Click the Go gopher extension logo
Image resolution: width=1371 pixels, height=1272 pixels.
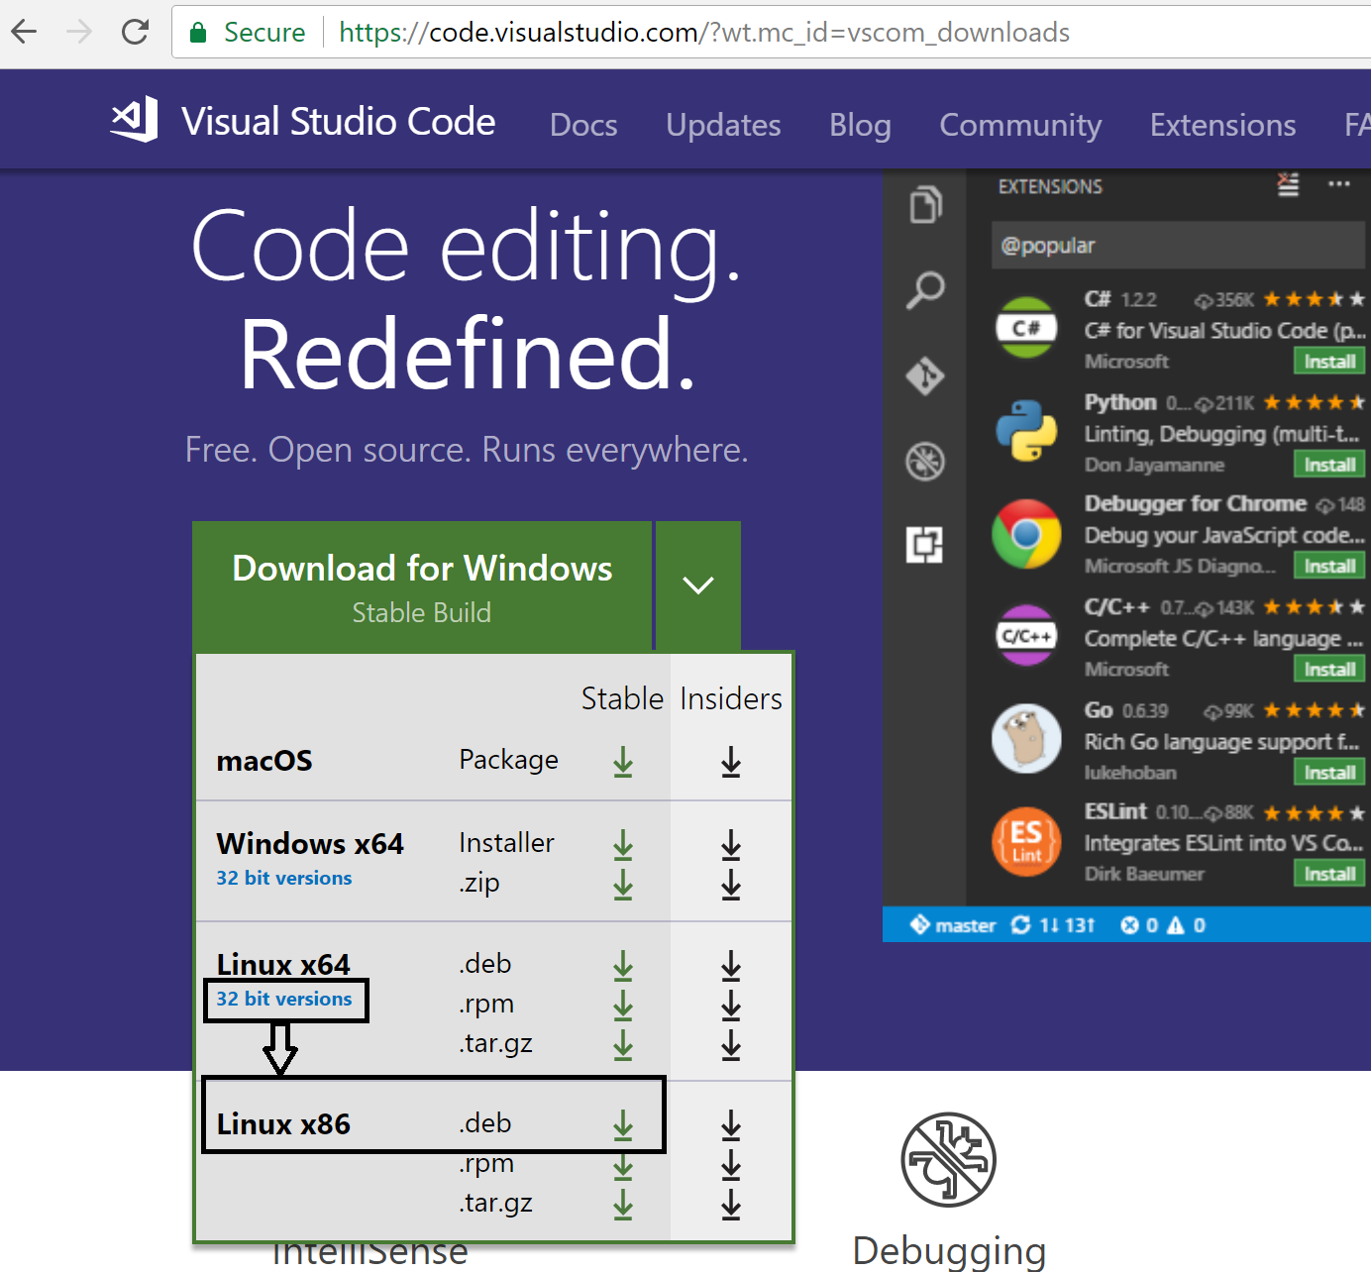coord(1026,738)
